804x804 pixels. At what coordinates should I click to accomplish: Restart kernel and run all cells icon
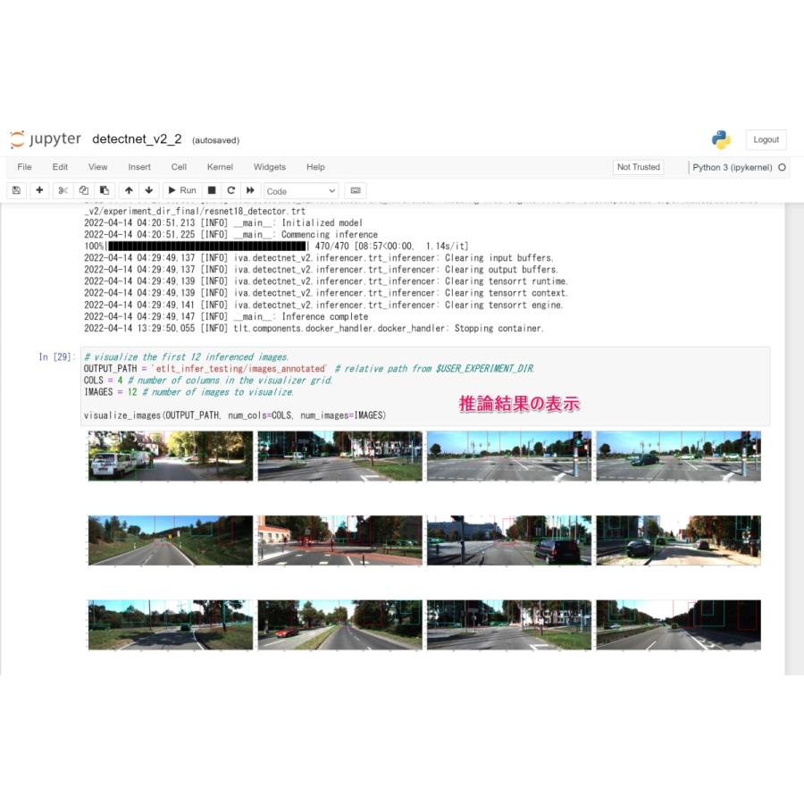tap(250, 191)
